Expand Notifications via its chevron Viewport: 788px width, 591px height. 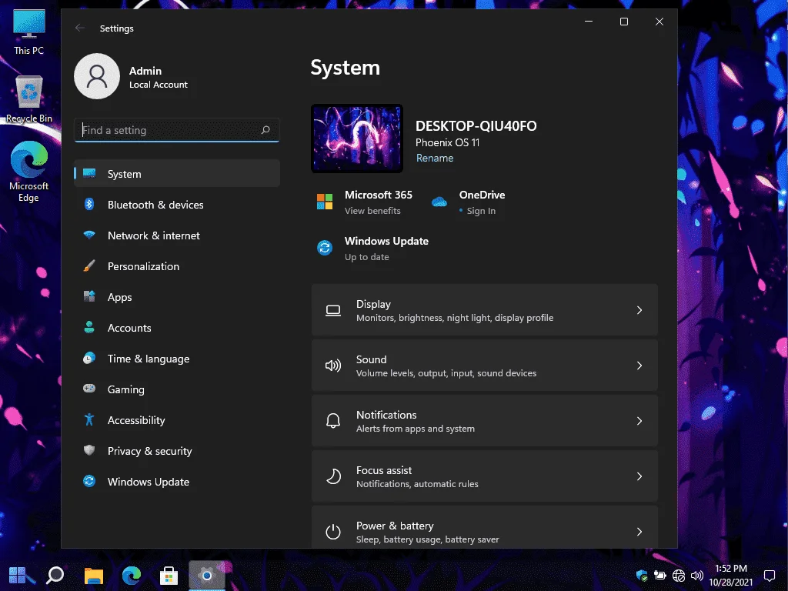pyautogui.click(x=639, y=421)
